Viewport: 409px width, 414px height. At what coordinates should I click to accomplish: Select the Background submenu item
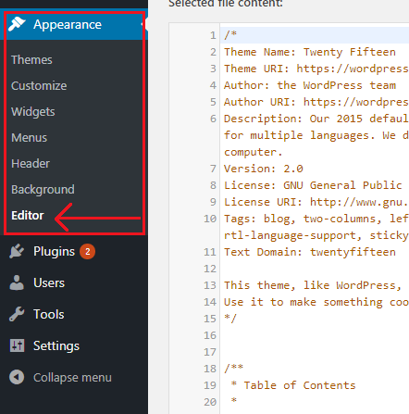[x=43, y=190]
